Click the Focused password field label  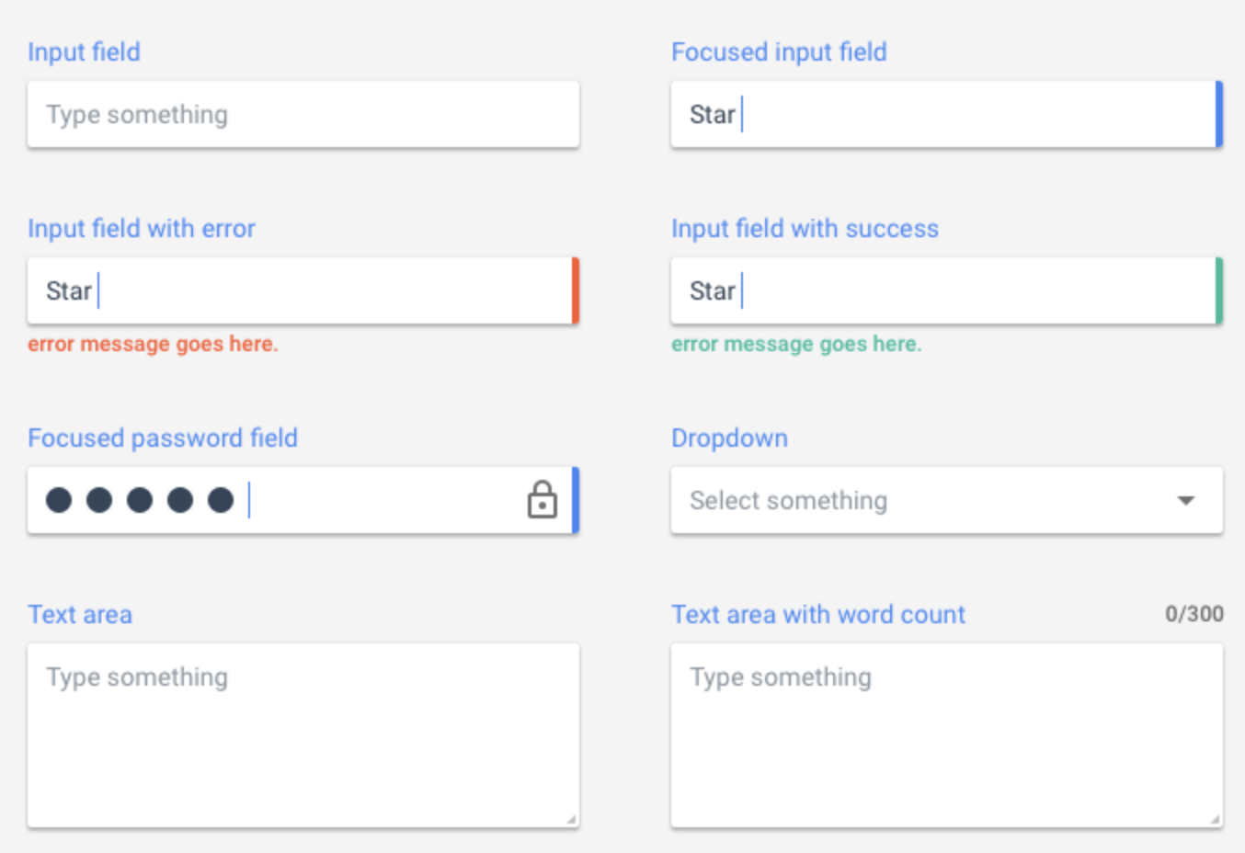(x=163, y=438)
